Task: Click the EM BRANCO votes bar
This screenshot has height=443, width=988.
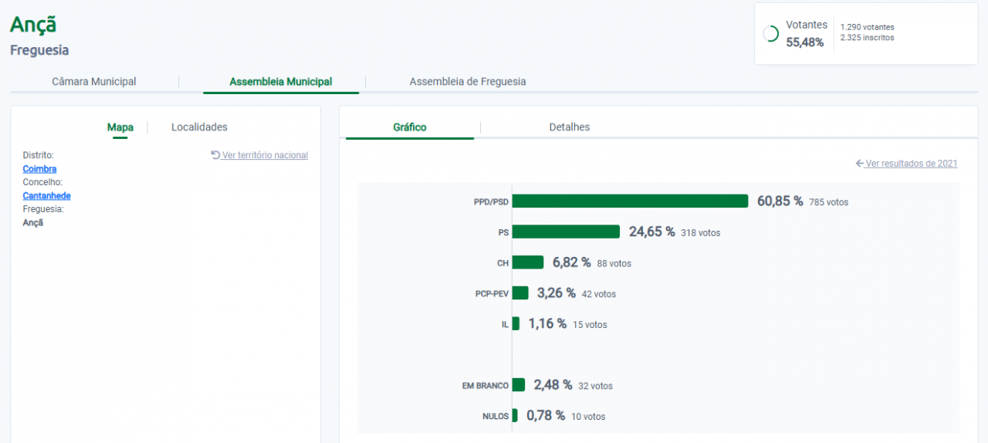Action: tap(519, 385)
